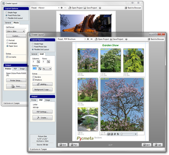Click the PDF Settings... button
Image resolution: width=169 pixels, height=155 pixels.
tap(42, 112)
